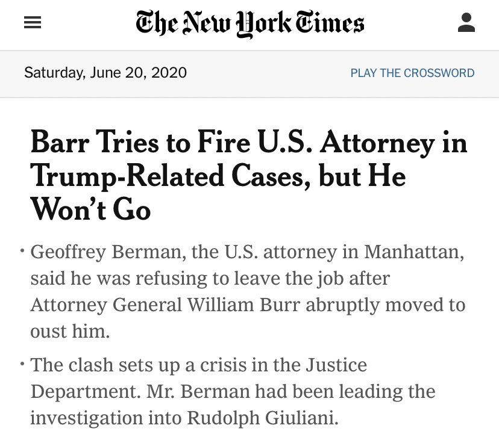Image resolution: width=499 pixels, height=443 pixels.
Task: Go to The New York Times homepage logo
Action: coord(250,23)
